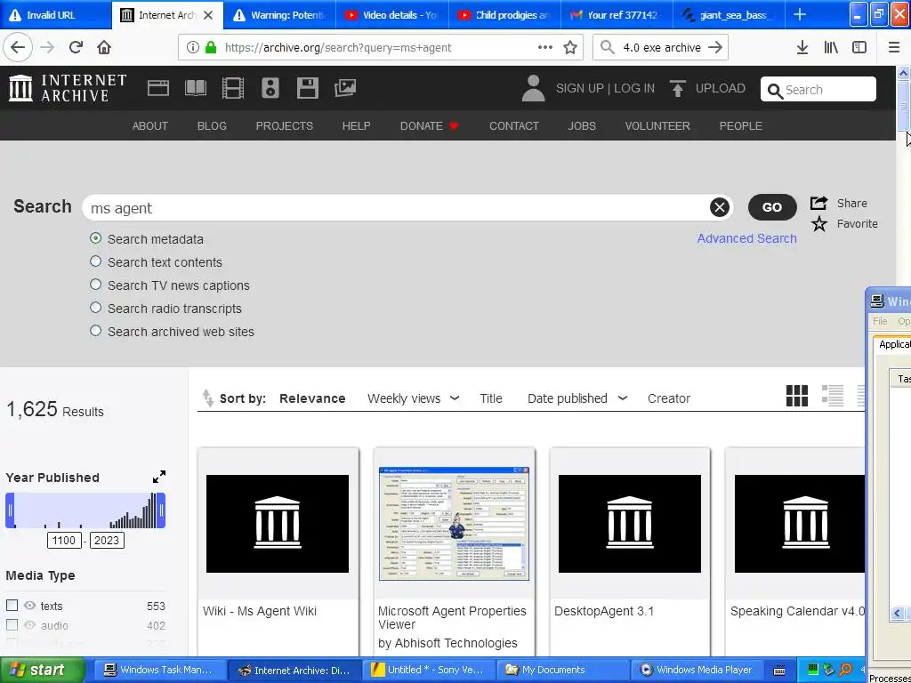The image size is (911, 683).
Task: Toggle the eye icon beside texts
Action: (x=29, y=605)
